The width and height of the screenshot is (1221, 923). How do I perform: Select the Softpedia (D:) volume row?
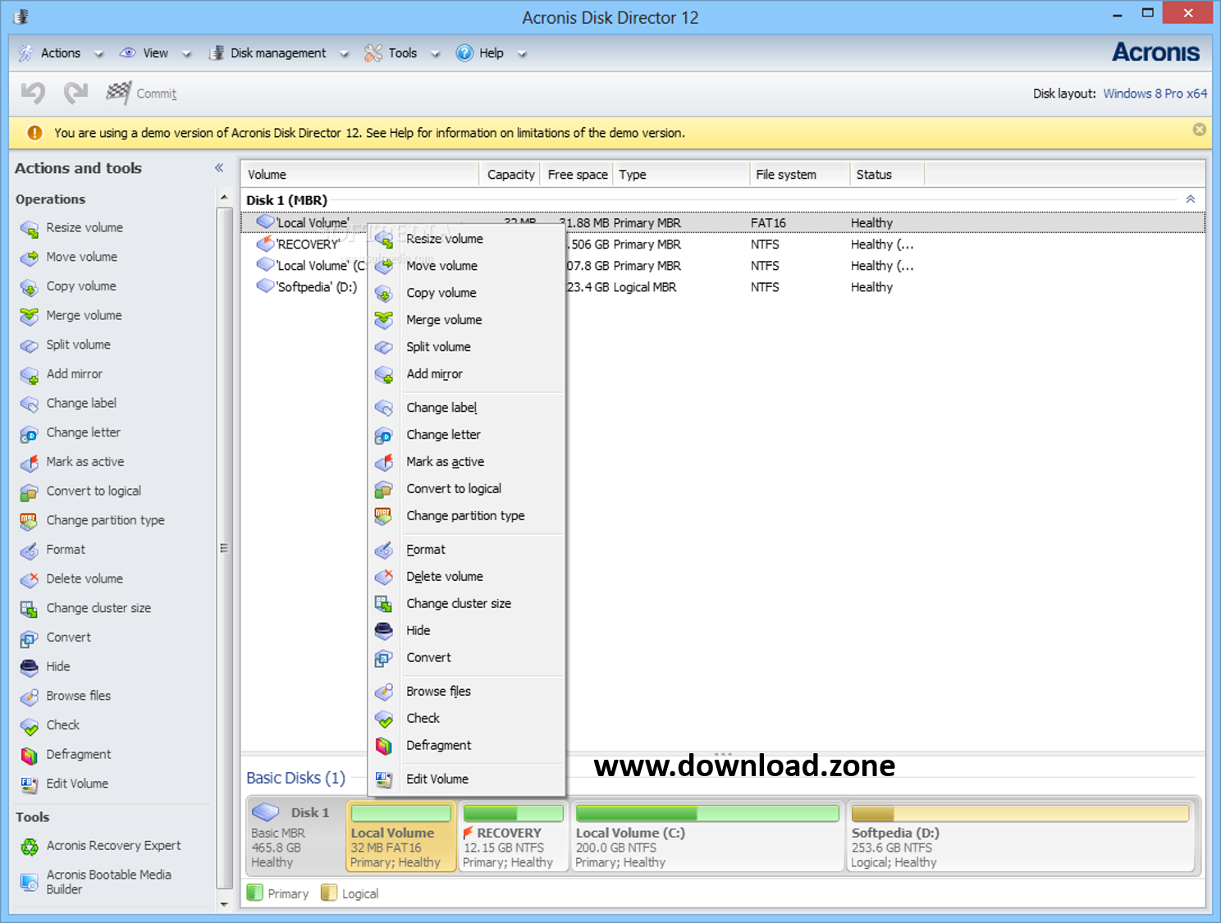[x=722, y=287]
